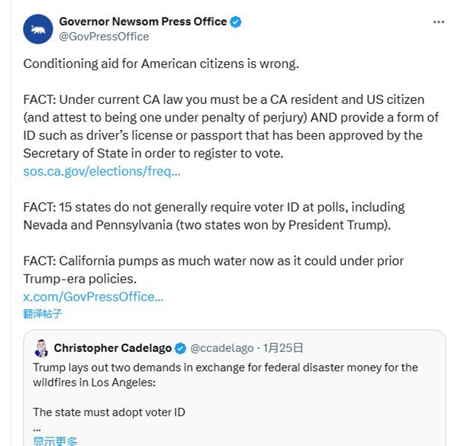This screenshot has height=446, width=458.
Task: Follow the x.com/GovPressOffice link
Action: (93, 296)
